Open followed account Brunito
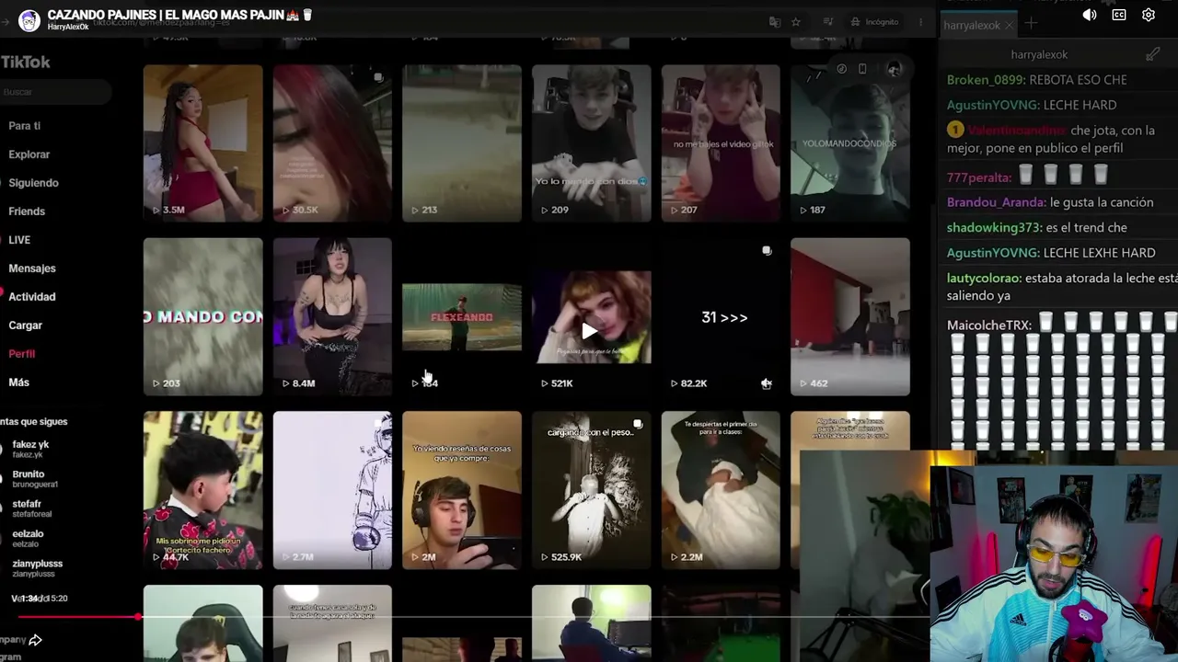This screenshot has height=662, width=1178. pos(35,479)
